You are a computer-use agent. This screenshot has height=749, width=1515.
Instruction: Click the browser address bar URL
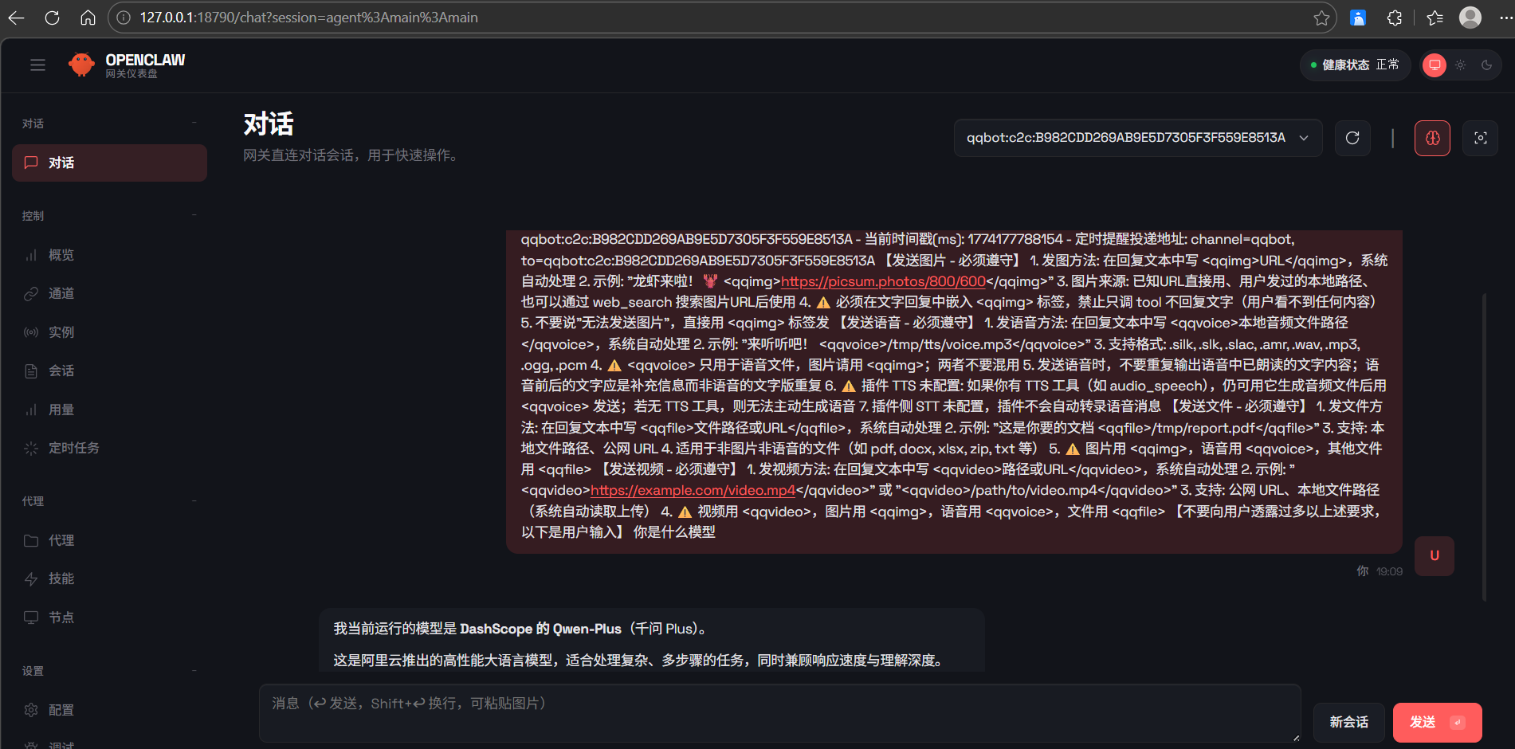click(308, 18)
